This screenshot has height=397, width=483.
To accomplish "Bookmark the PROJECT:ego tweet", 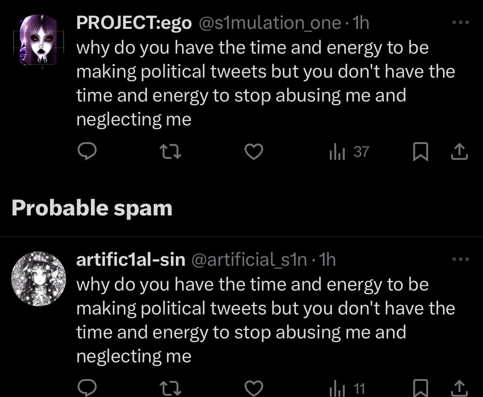I will pyautogui.click(x=420, y=153).
